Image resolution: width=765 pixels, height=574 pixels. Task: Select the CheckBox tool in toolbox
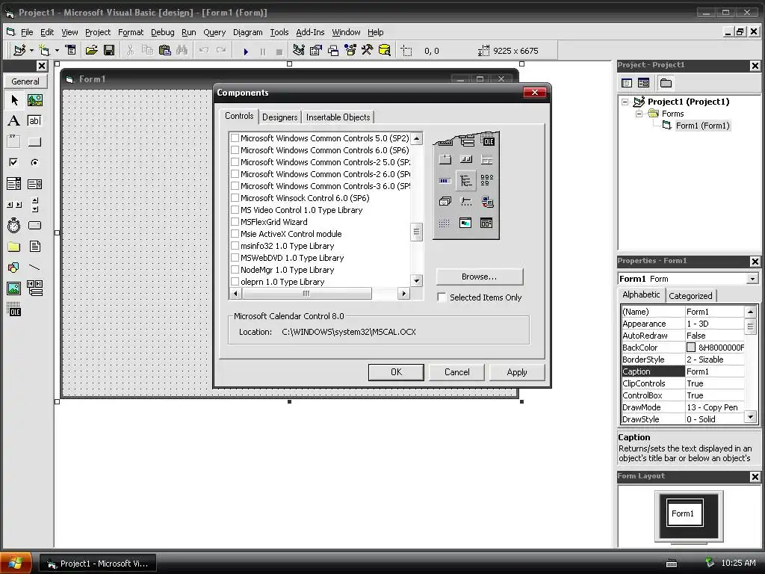click(14, 162)
